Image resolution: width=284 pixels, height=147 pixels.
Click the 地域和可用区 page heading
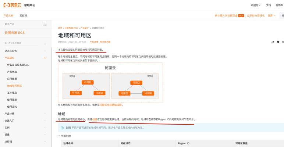[x=75, y=35]
